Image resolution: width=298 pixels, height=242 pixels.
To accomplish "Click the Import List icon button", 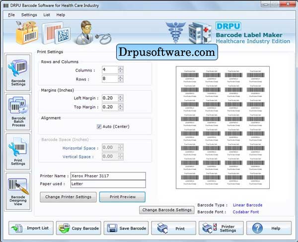I will point(31,228).
